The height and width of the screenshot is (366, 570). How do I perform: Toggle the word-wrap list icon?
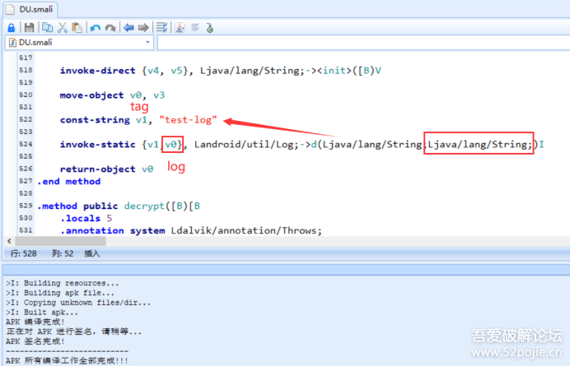pyautogui.click(x=161, y=28)
